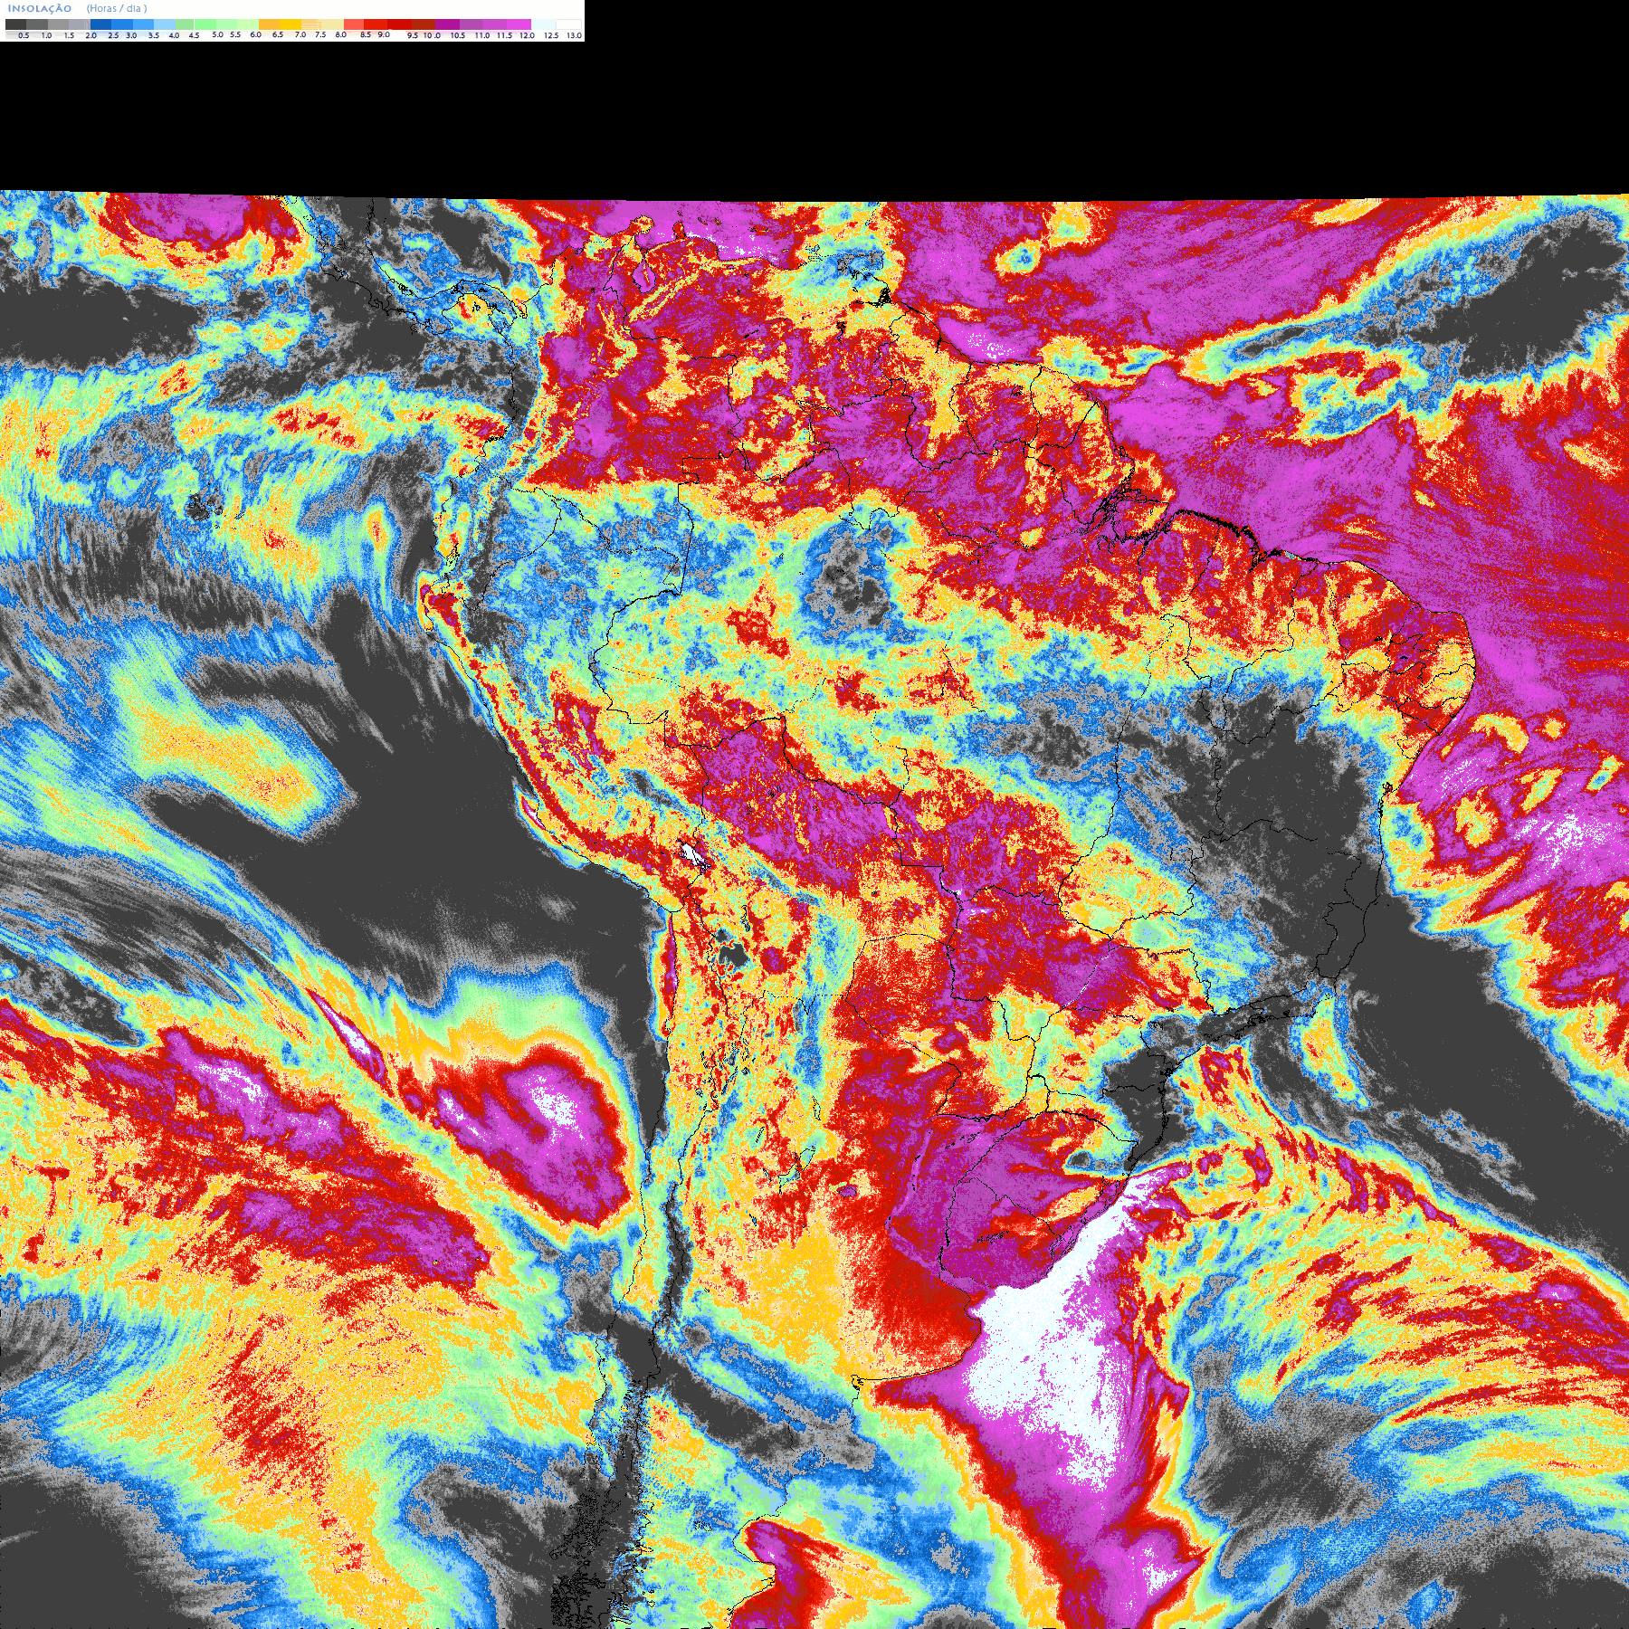Click the 4.0 legend value
The width and height of the screenshot is (1629, 1629).
coord(174,35)
